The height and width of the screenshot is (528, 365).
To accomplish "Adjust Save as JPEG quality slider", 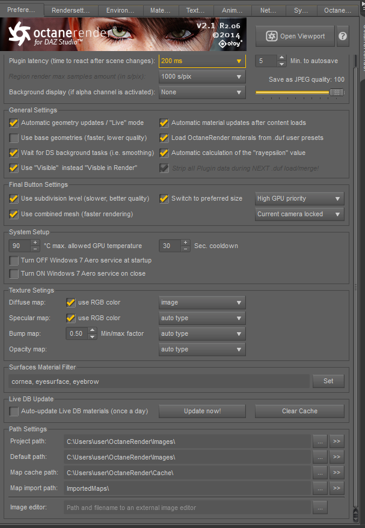I will coord(336,92).
